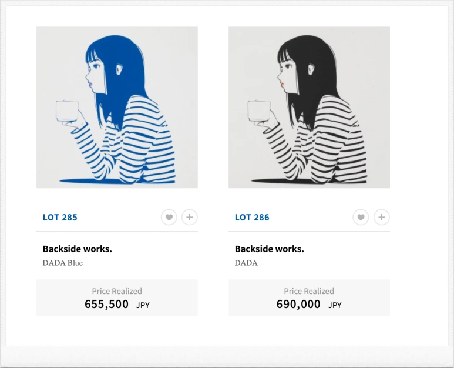The height and width of the screenshot is (368, 454).
Task: Click the white mug in the black artwork
Action: pos(259,111)
